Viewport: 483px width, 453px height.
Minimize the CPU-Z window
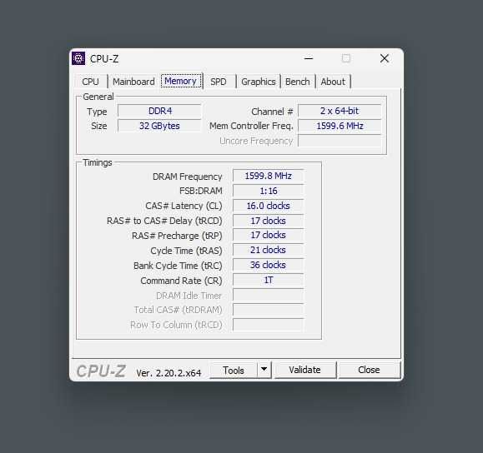point(309,58)
